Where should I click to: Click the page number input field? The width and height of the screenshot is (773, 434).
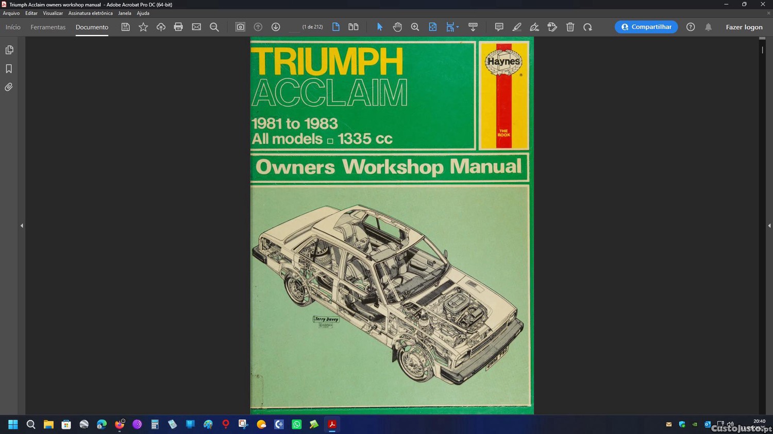294,27
